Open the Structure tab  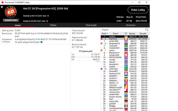click(x=130, y=25)
